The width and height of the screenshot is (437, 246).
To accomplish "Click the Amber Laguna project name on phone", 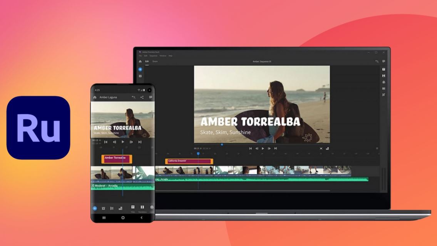I will click(109, 97).
